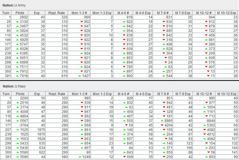The height and width of the screenshot is (160, 239).
Task: Select Army pilots cell 2802
Action: click(20, 17)
